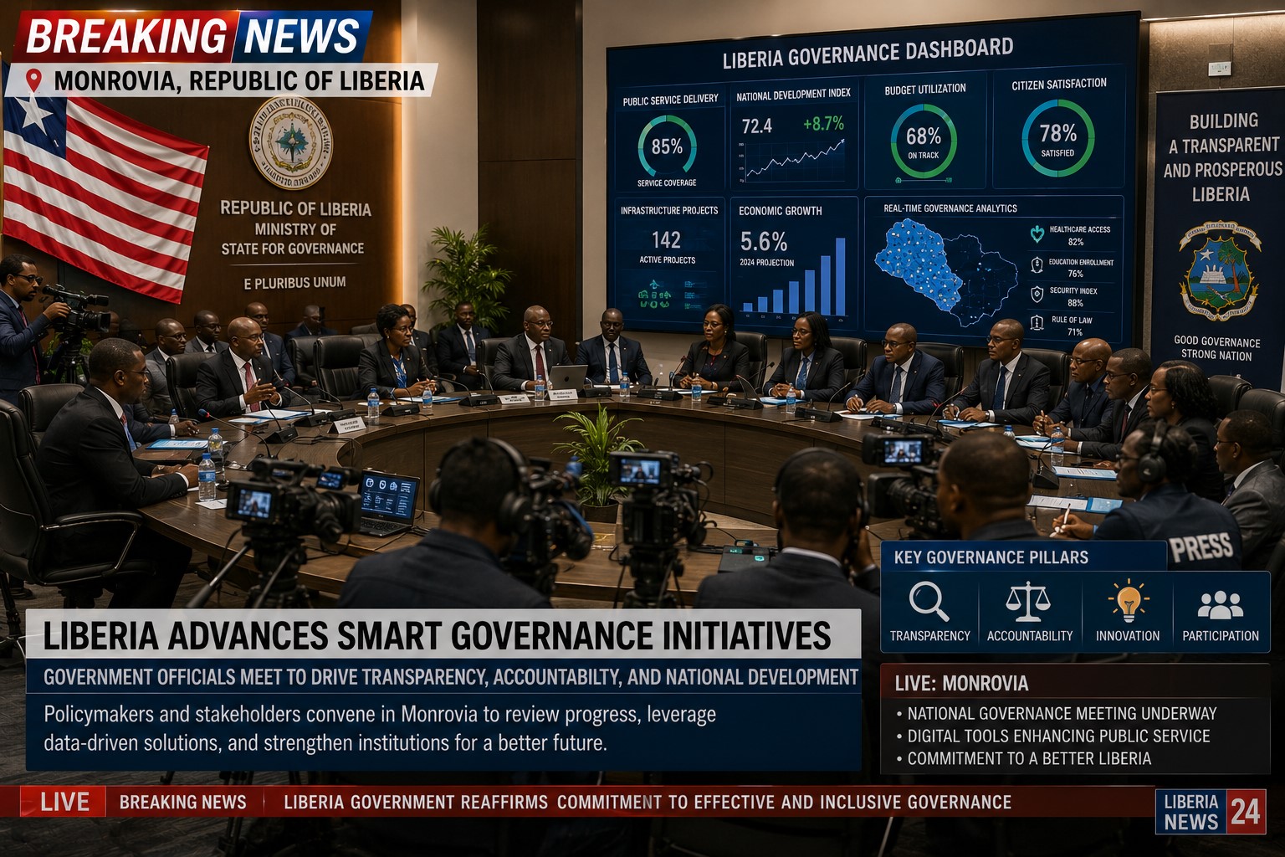Click the National Development Index line chart
This screenshot has height=857, width=1285.
pyautogui.click(x=793, y=161)
